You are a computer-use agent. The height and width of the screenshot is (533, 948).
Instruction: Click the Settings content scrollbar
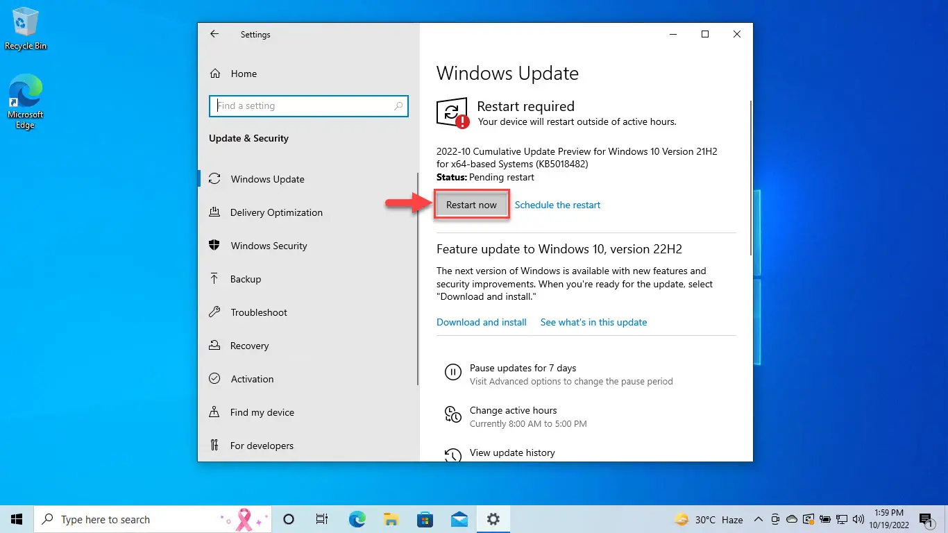click(x=750, y=178)
